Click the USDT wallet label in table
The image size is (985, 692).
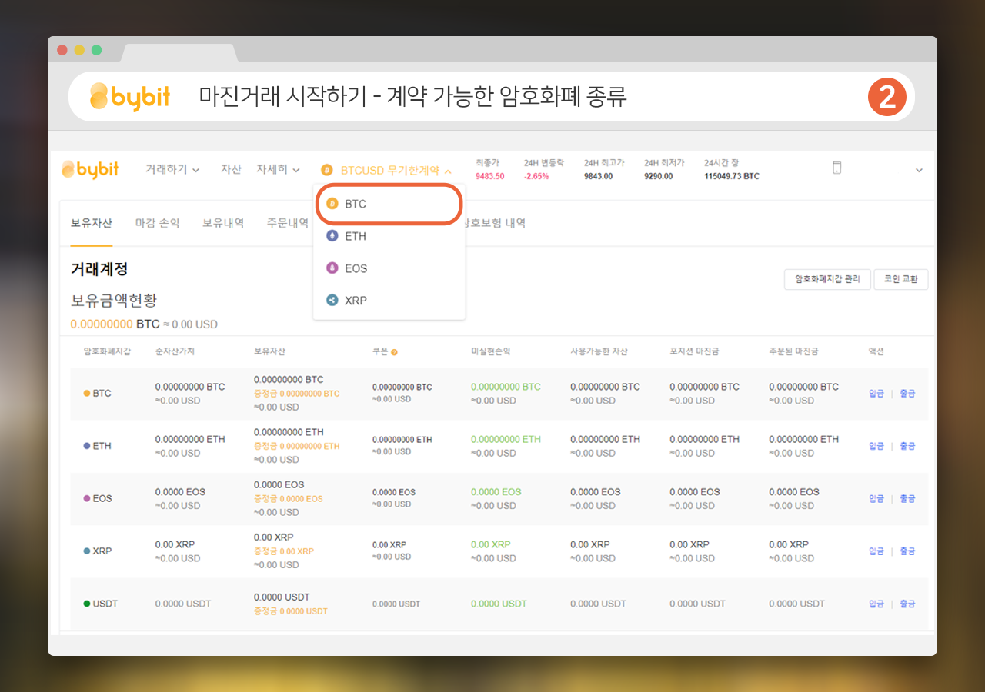click(101, 604)
